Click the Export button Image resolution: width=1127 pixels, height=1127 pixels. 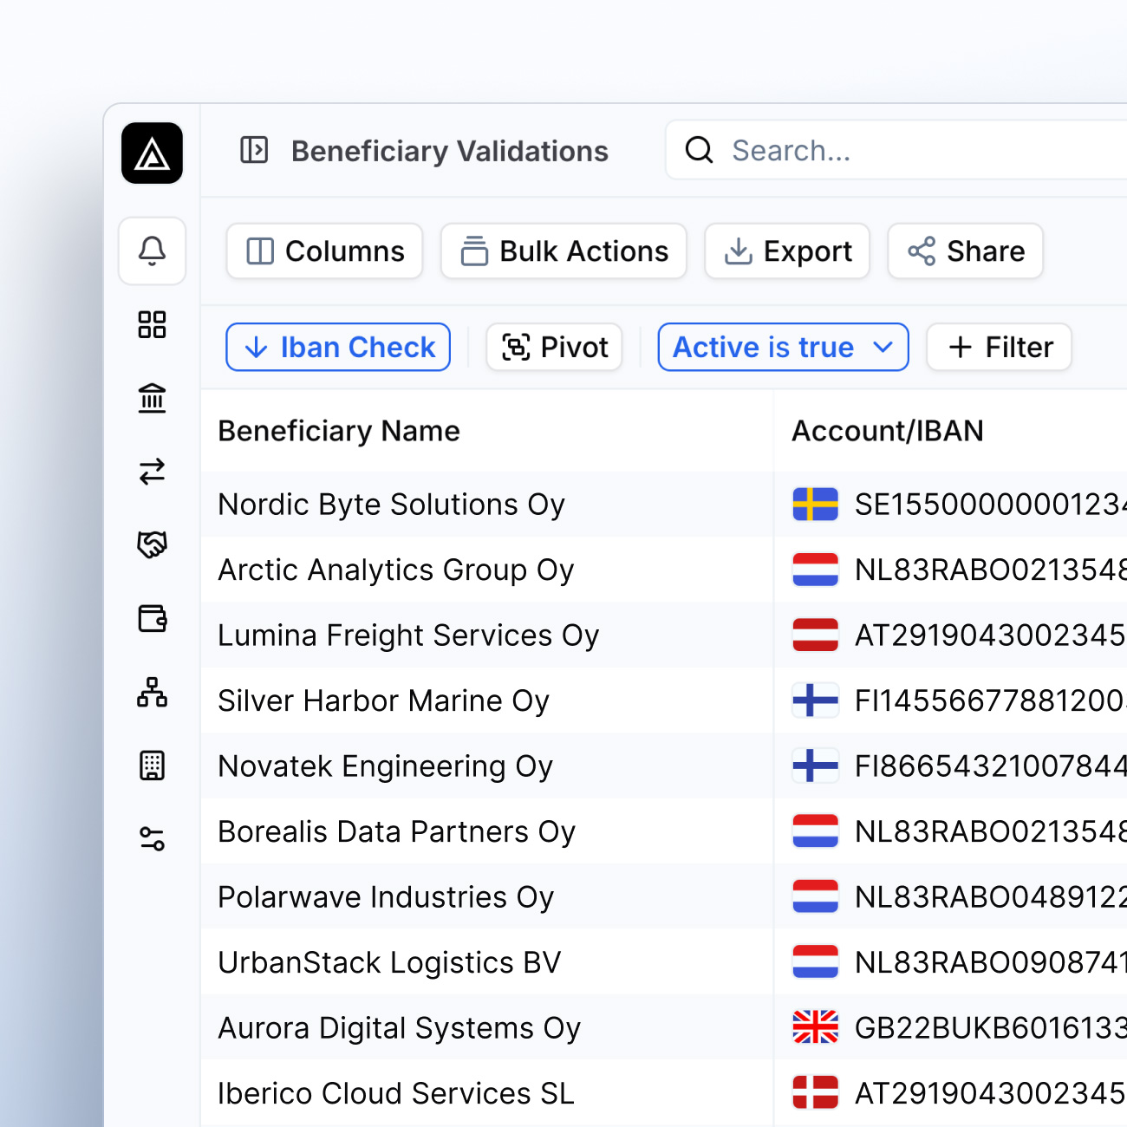tap(787, 251)
